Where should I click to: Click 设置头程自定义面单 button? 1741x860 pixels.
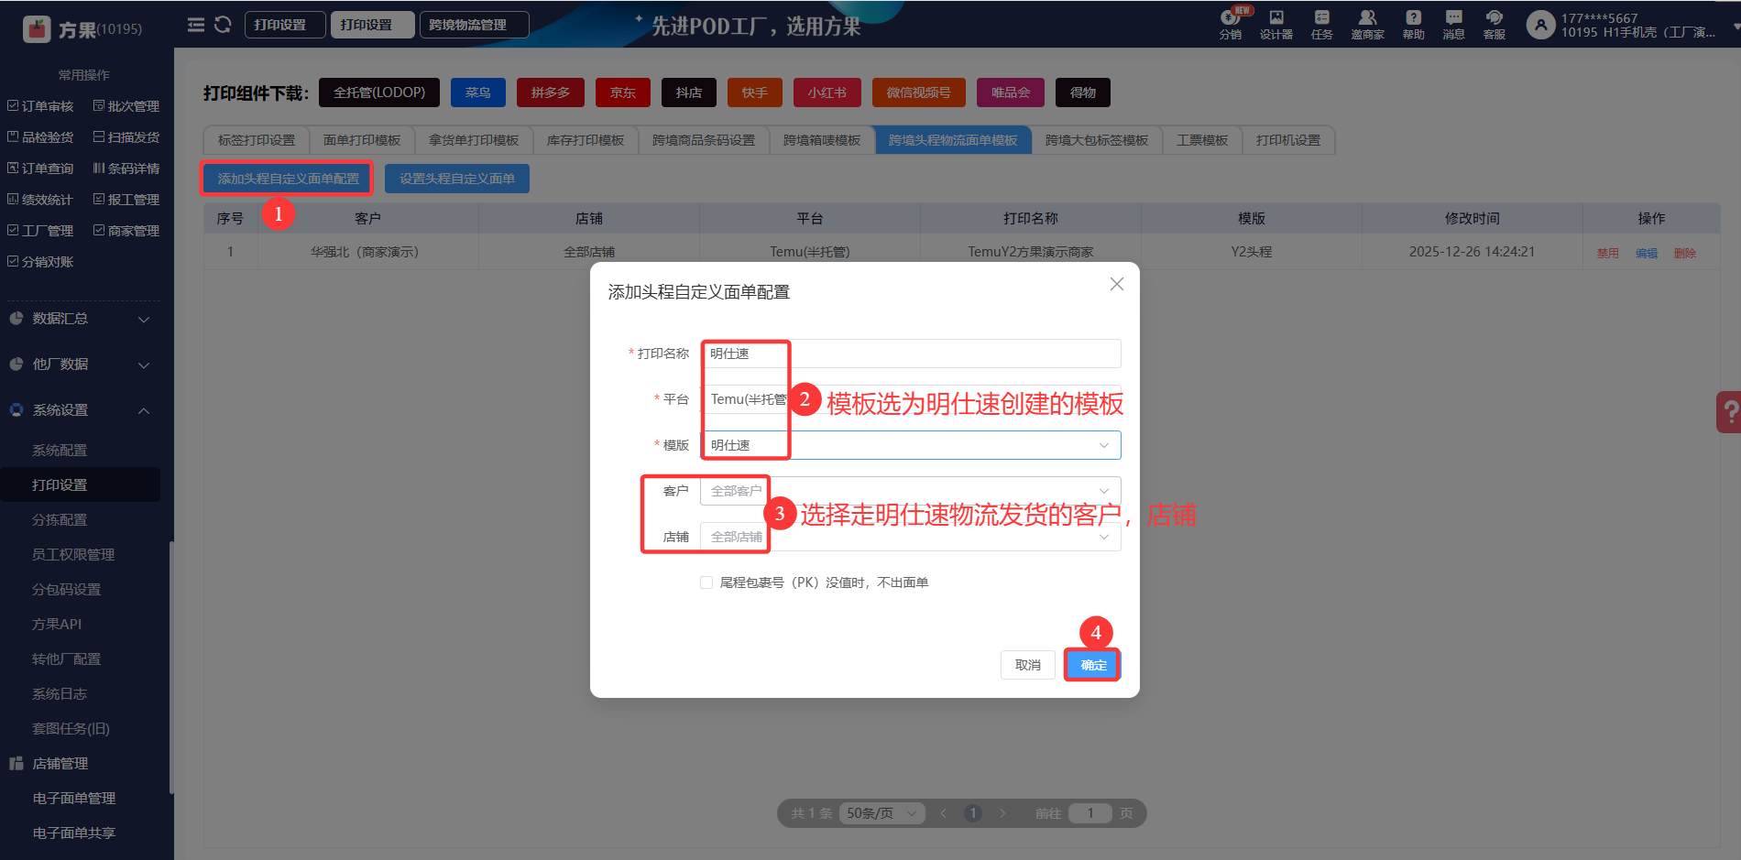(457, 179)
